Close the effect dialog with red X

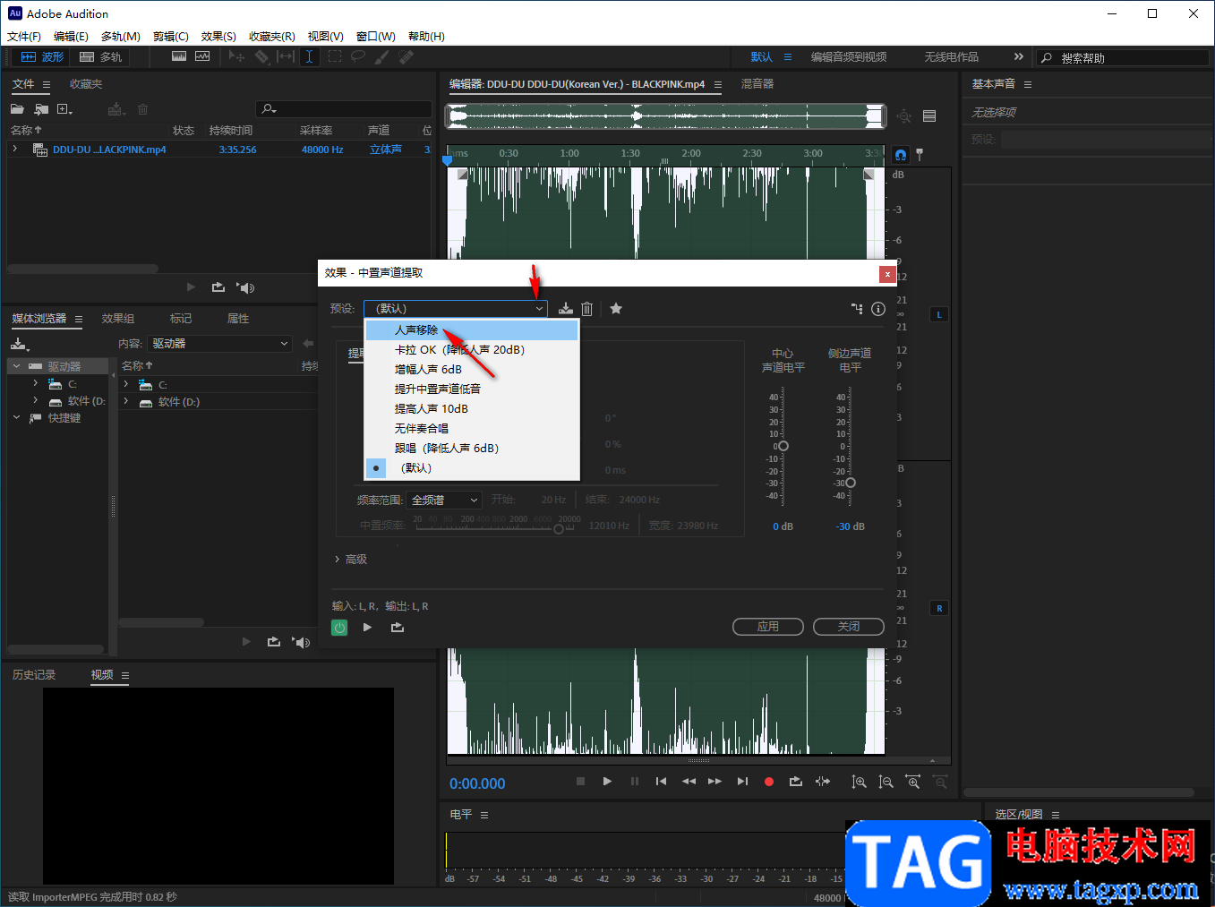[x=887, y=274]
